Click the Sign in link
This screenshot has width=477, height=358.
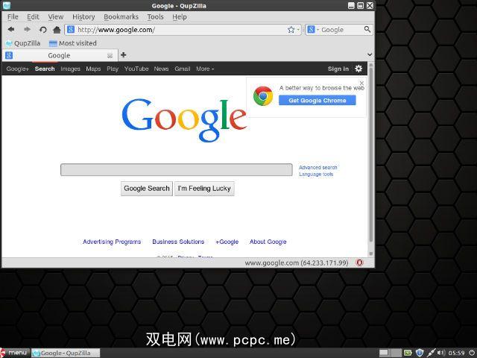[338, 69]
